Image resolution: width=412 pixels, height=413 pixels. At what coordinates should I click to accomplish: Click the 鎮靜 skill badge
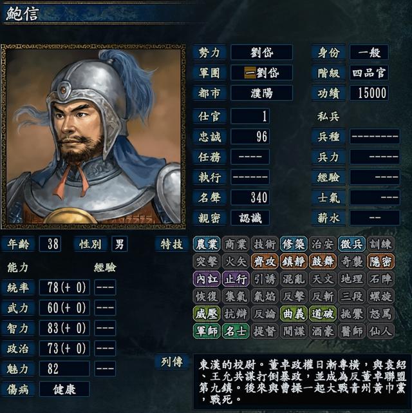point(294,262)
